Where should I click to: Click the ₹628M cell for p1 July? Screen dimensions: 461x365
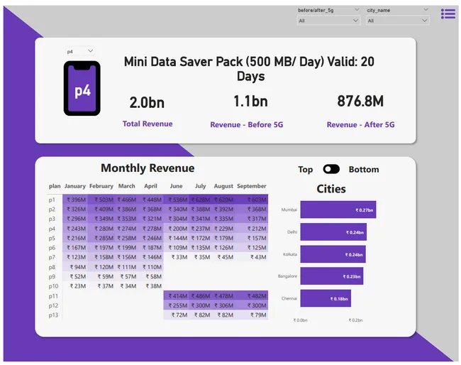201,200
